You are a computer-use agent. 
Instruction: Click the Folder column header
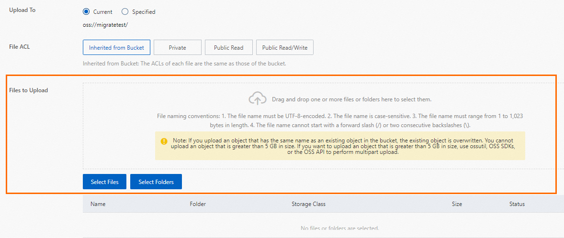point(198,204)
